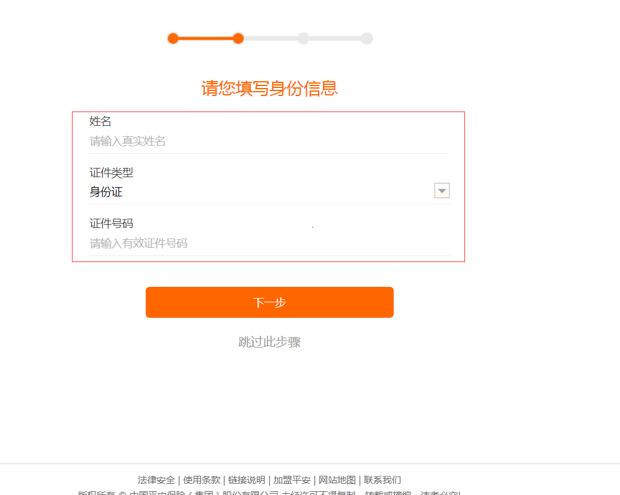This screenshot has width=620, height=495.
Task: Open the 使用条款 footer link
Action: pyautogui.click(x=201, y=480)
